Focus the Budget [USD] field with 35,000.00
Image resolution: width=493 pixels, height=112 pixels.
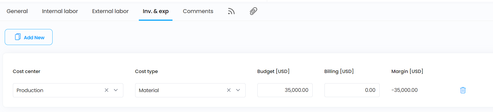point(285,90)
